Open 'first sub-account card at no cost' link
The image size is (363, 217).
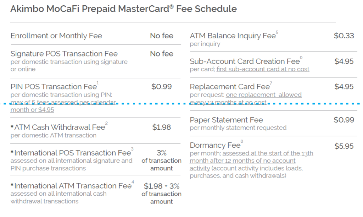click(263, 69)
